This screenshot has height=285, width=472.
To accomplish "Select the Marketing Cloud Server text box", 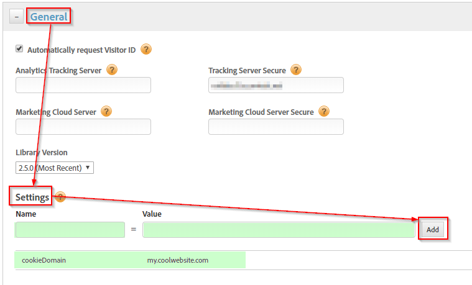I will pyautogui.click(x=83, y=127).
